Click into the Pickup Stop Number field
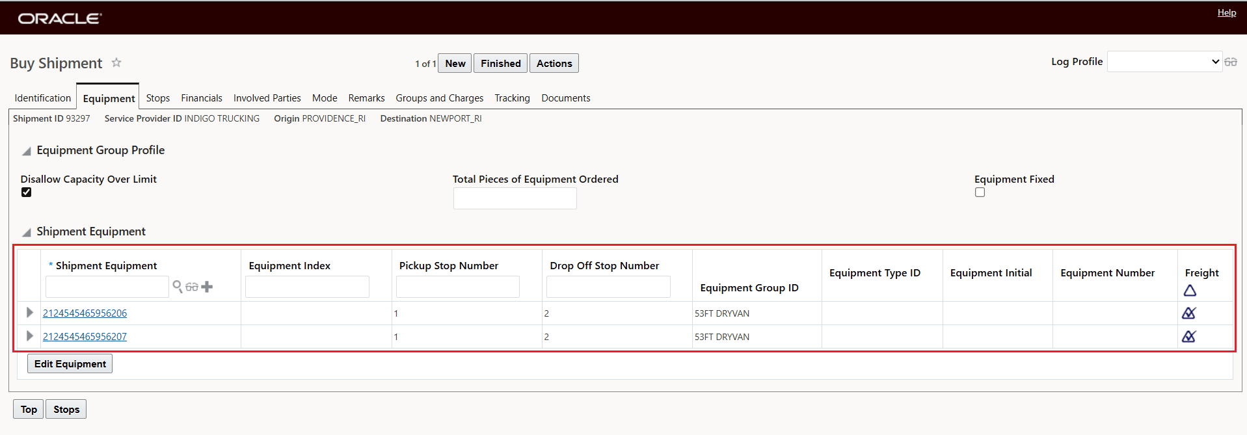Viewport: 1247px width, 435px height. tap(458, 287)
